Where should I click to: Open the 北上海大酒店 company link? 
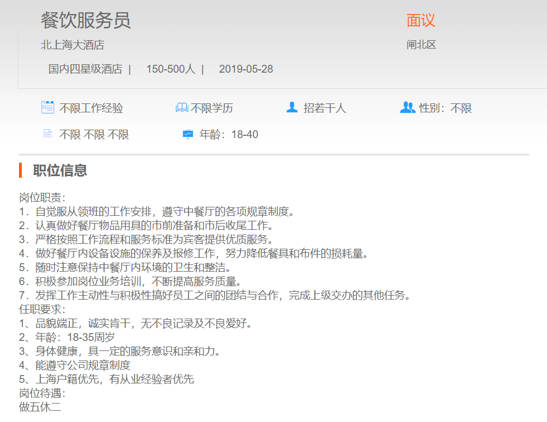pos(72,45)
